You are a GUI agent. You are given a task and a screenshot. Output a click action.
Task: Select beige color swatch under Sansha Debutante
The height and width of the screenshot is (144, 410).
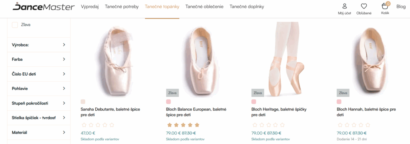point(83,102)
